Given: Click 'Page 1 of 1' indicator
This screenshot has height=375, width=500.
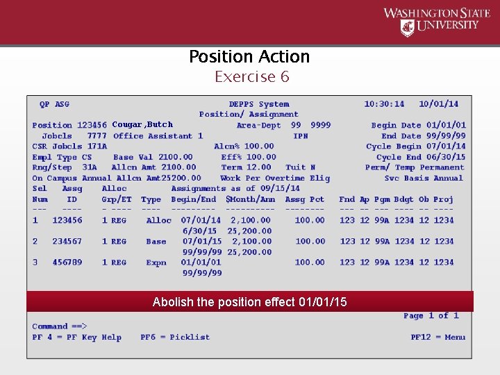Looking at the screenshot, I should pyautogui.click(x=431, y=316).
